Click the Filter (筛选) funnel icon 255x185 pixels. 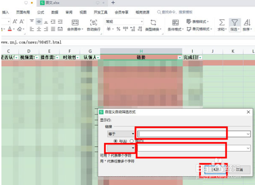click(x=235, y=23)
